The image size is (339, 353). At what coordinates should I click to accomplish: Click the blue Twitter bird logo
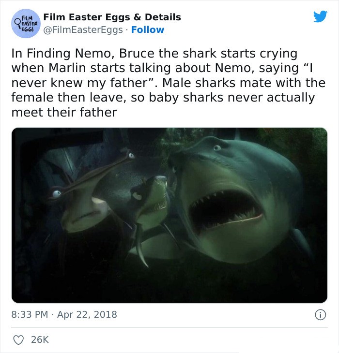320,16
